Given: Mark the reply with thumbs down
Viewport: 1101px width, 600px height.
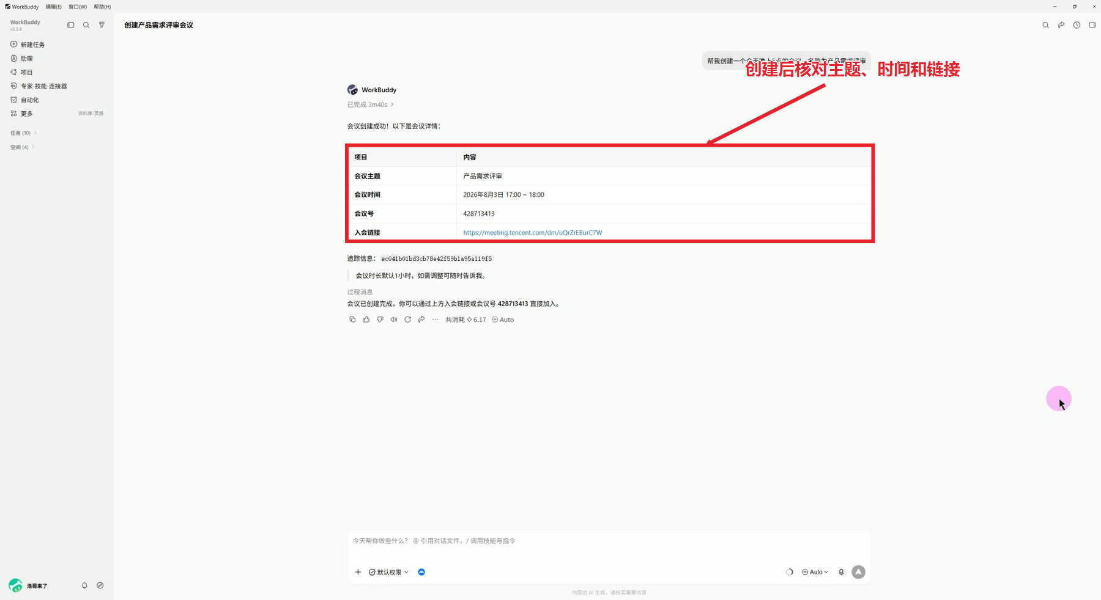Looking at the screenshot, I should (x=380, y=320).
